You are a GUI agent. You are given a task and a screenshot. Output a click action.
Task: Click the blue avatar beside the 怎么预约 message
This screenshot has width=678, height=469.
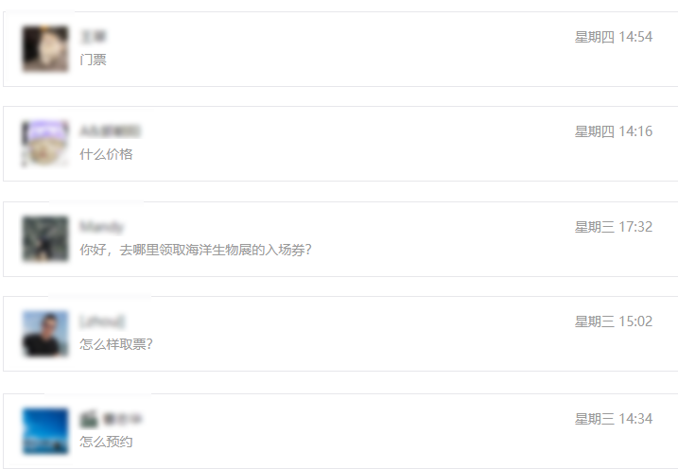[x=45, y=431]
